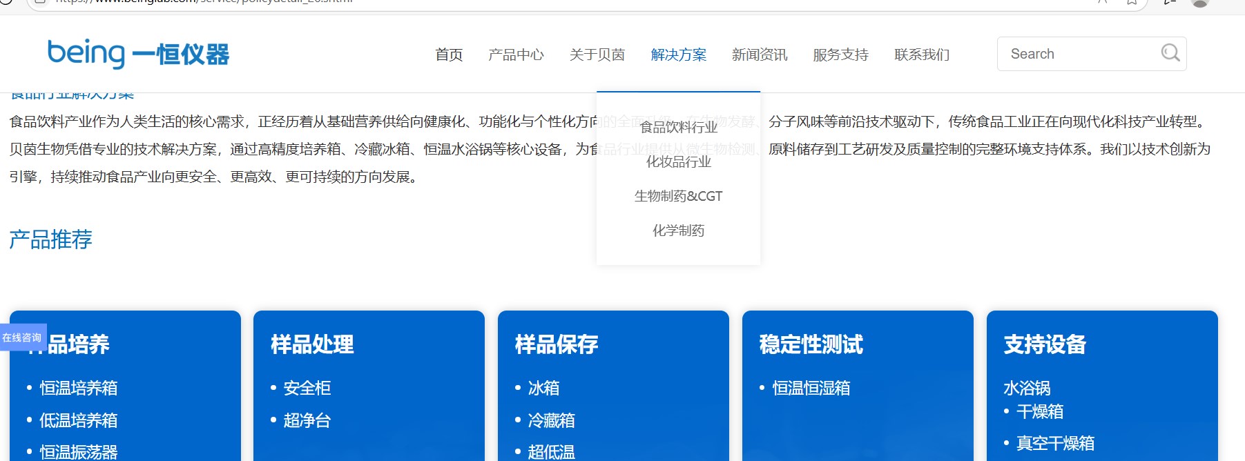Open the 新闻资讯 nav item
This screenshot has height=461, width=1245.
click(x=759, y=55)
